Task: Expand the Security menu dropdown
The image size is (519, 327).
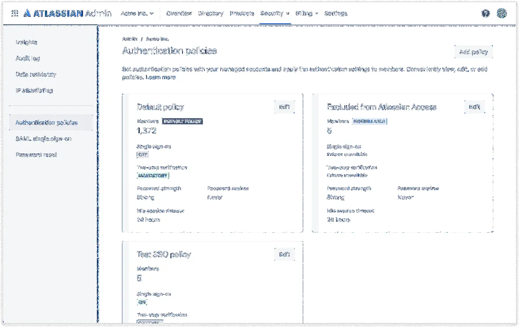Action: tap(275, 13)
